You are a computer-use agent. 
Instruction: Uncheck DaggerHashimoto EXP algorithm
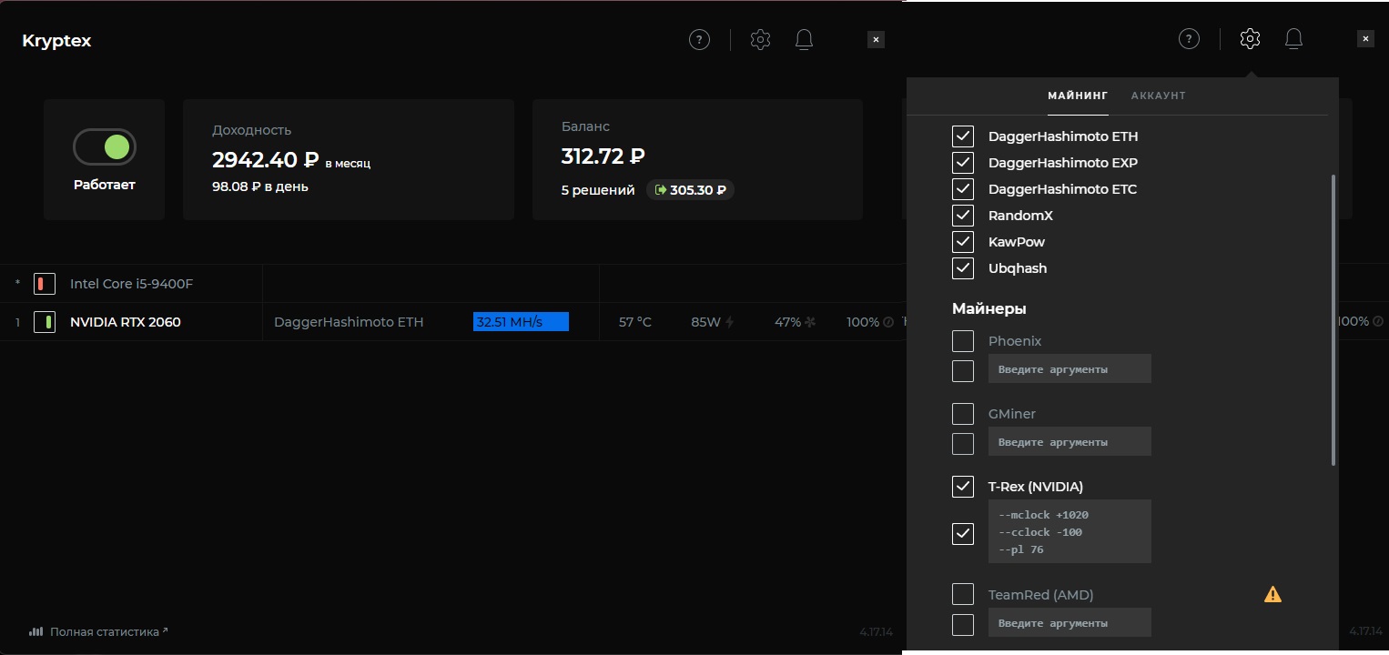(963, 163)
